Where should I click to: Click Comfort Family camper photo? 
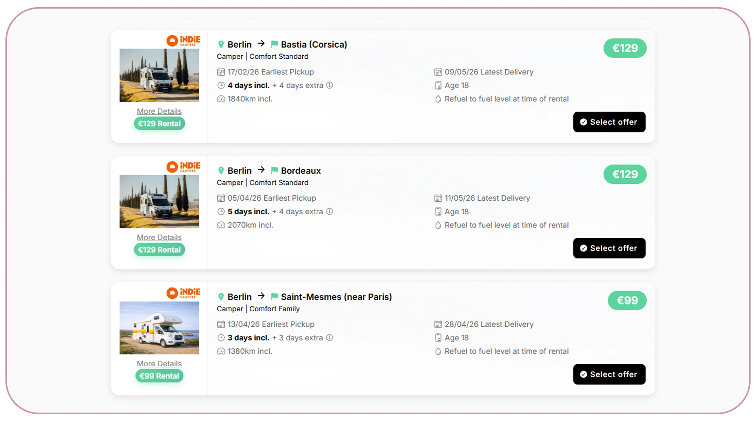[159, 328]
